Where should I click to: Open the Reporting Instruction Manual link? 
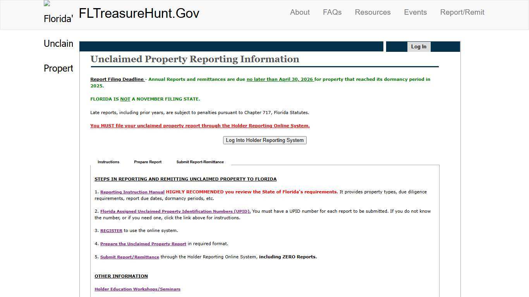(132, 192)
